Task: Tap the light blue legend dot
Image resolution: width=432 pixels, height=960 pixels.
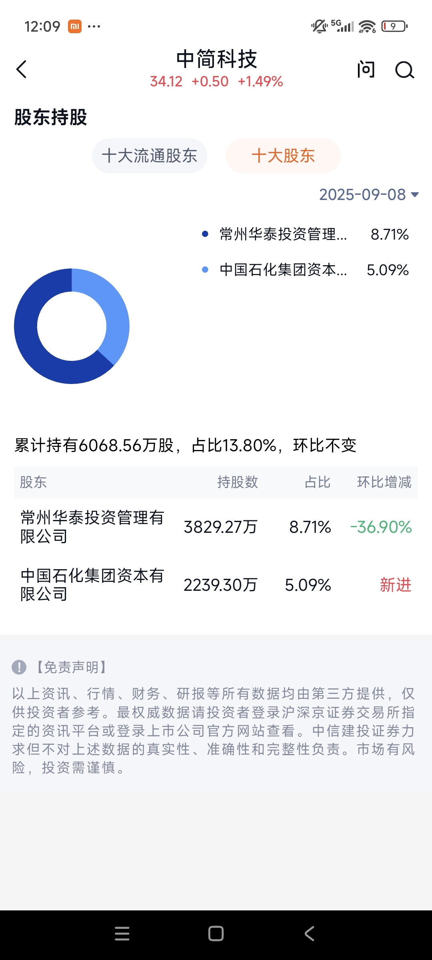Action: (205, 270)
